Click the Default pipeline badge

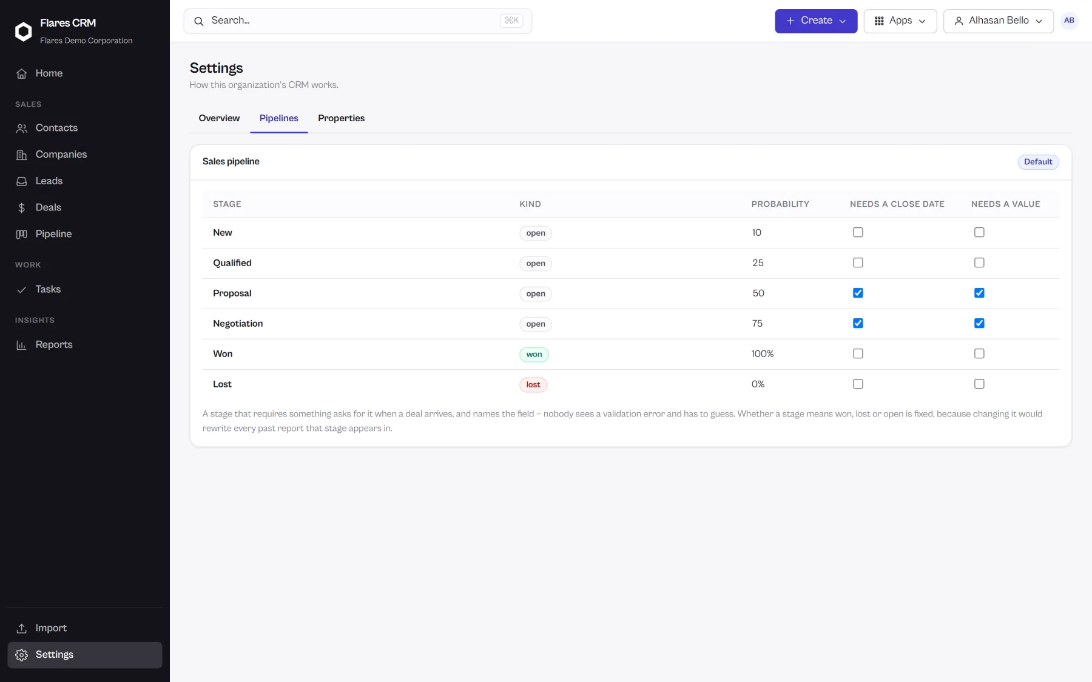[1038, 162]
